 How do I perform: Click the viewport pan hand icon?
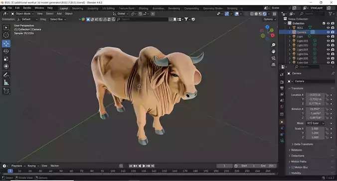click(x=273, y=52)
